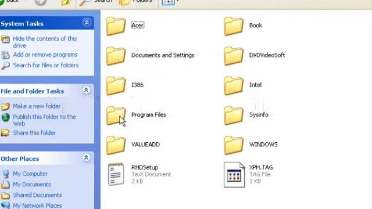Collapse the Other Places panel

pyautogui.click(x=87, y=157)
